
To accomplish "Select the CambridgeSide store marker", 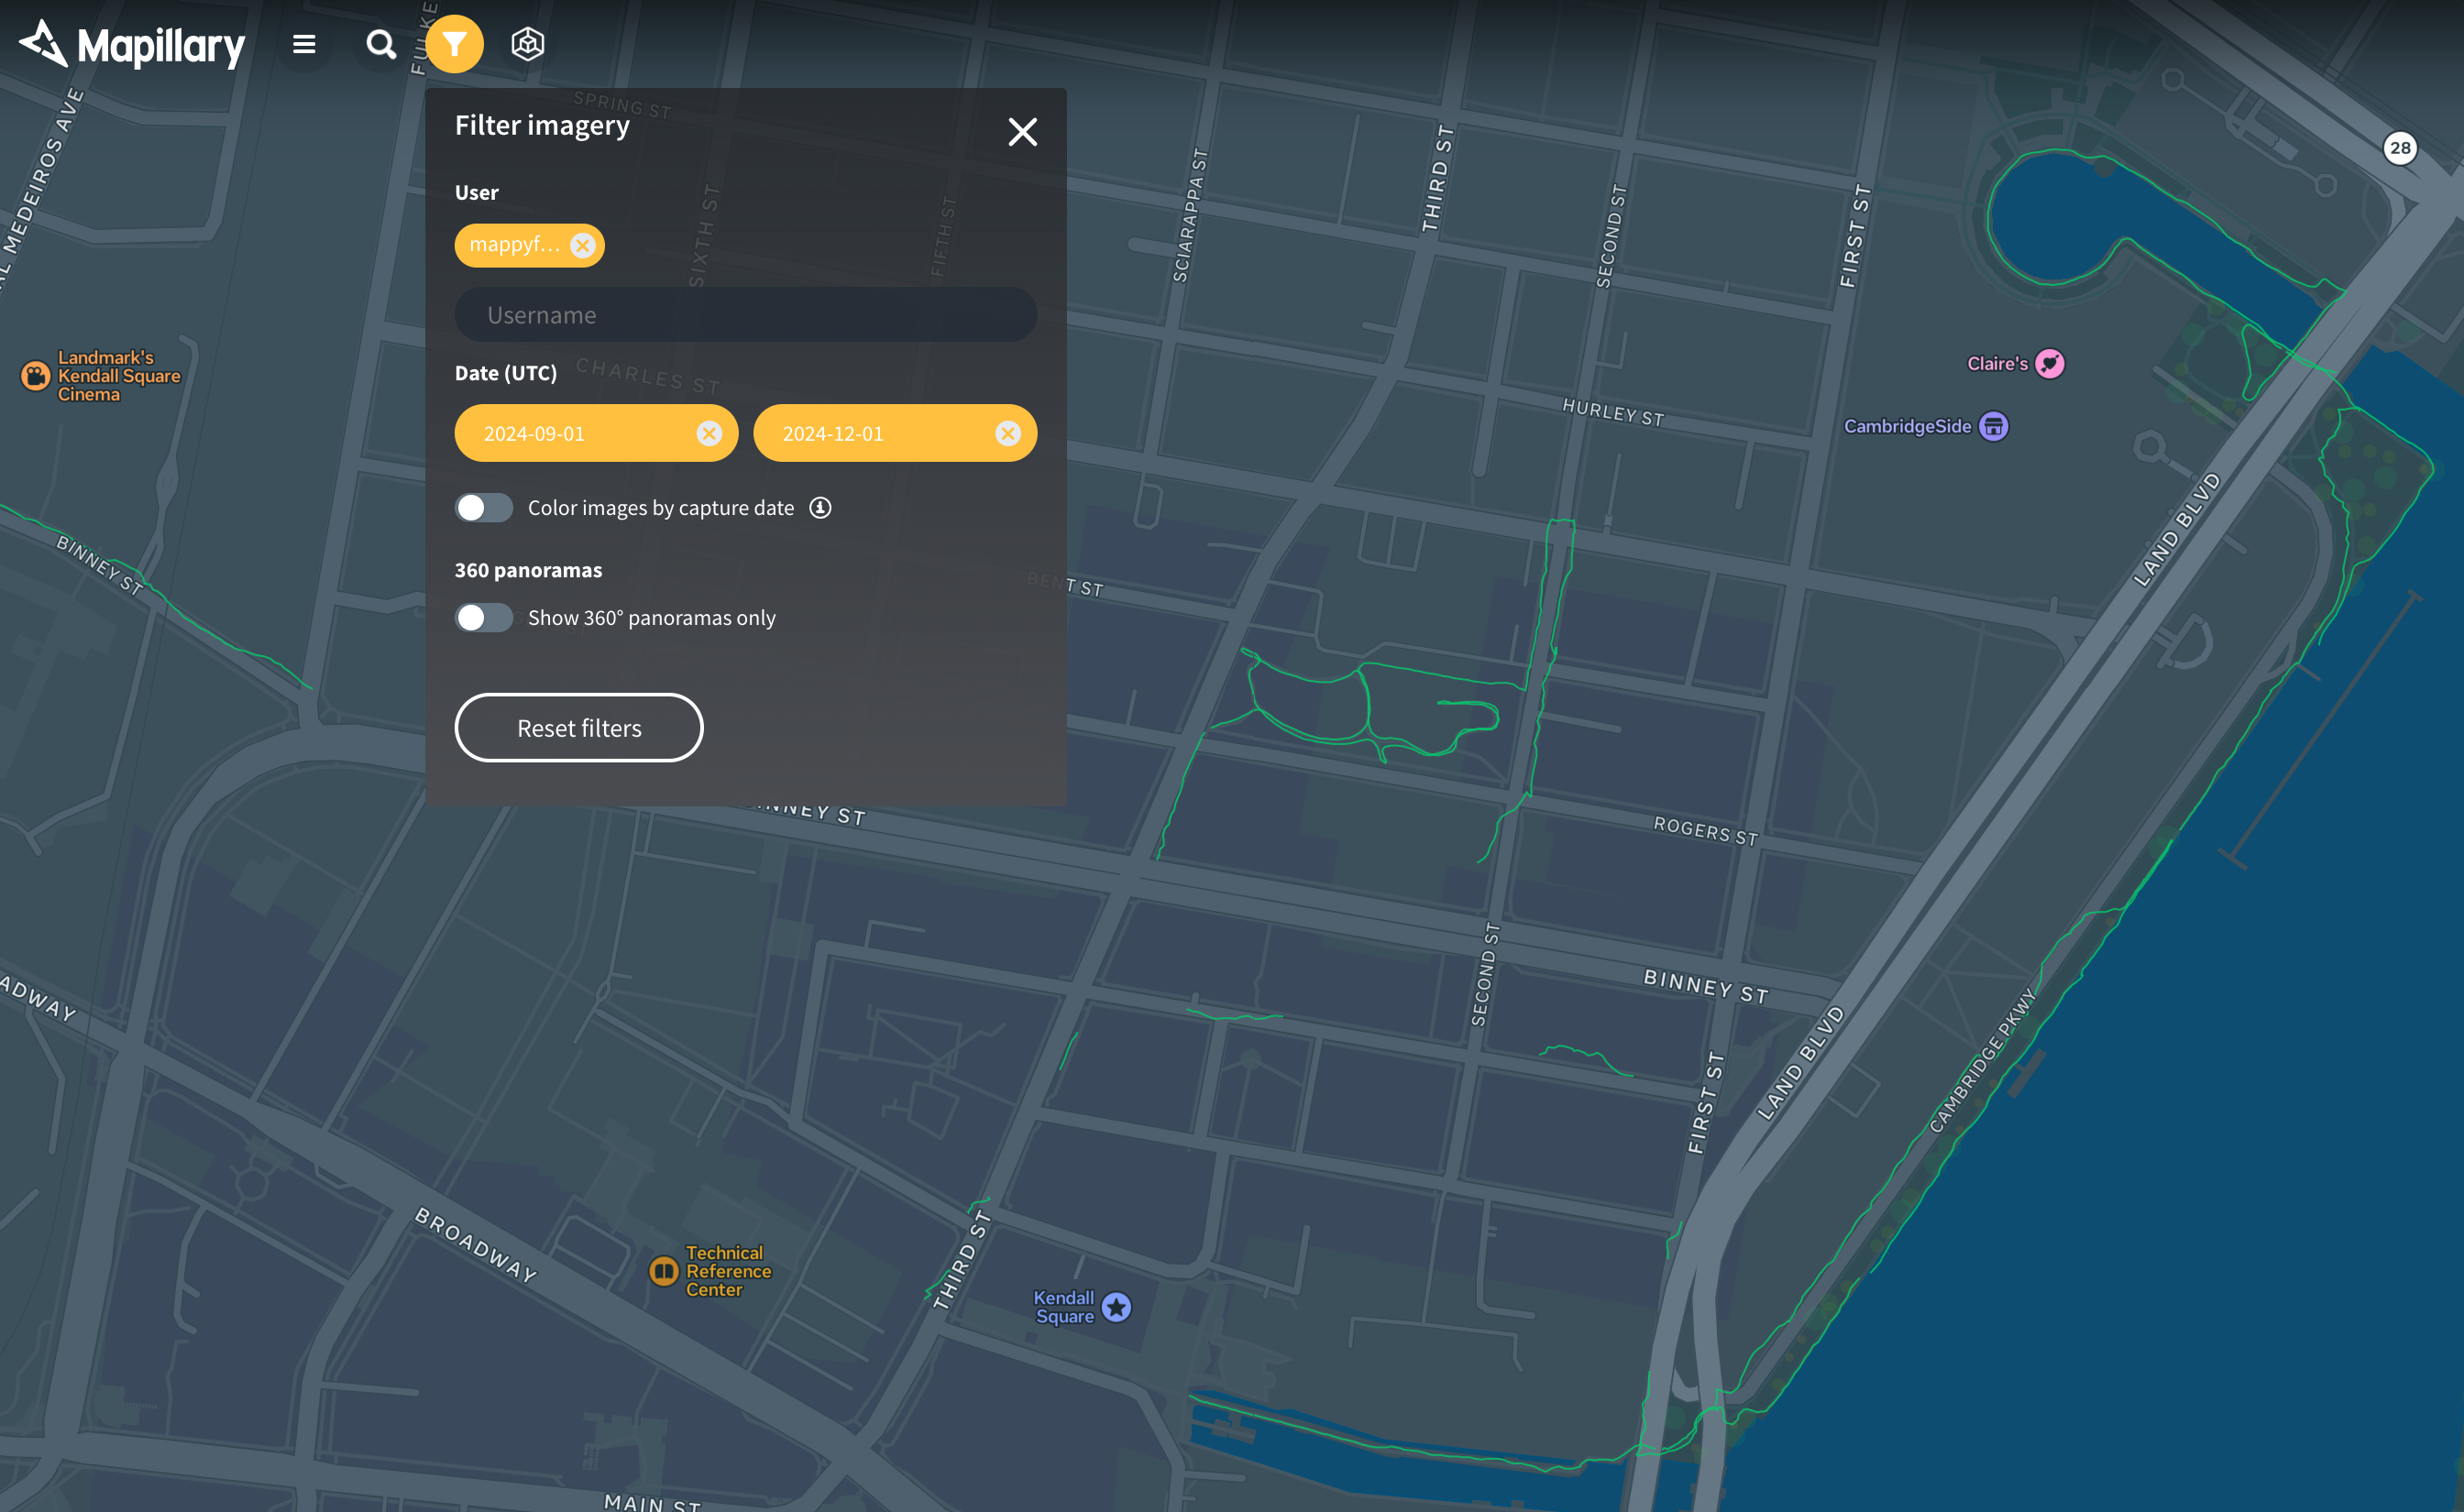I will pyautogui.click(x=1993, y=426).
